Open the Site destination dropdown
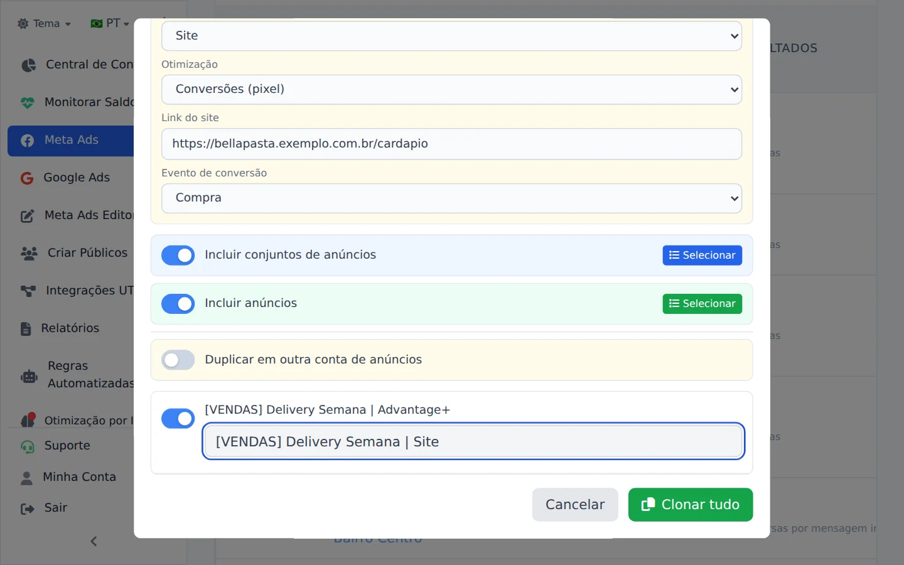 pos(451,36)
